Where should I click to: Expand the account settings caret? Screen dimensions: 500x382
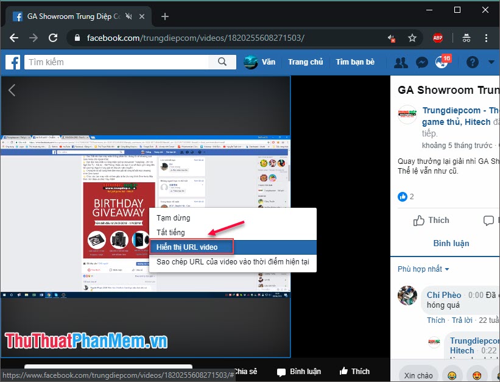point(491,62)
